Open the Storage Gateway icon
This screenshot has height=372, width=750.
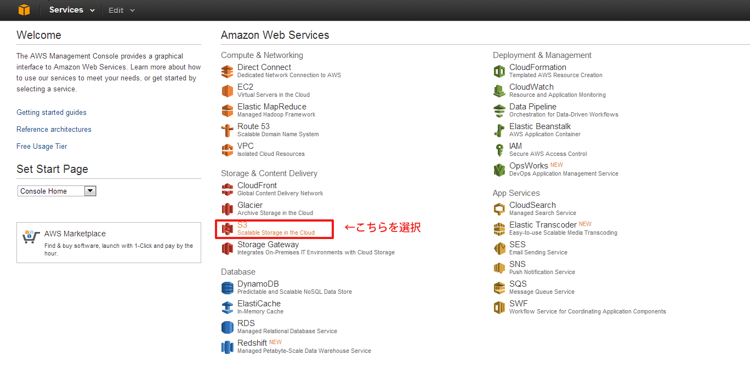pos(227,248)
